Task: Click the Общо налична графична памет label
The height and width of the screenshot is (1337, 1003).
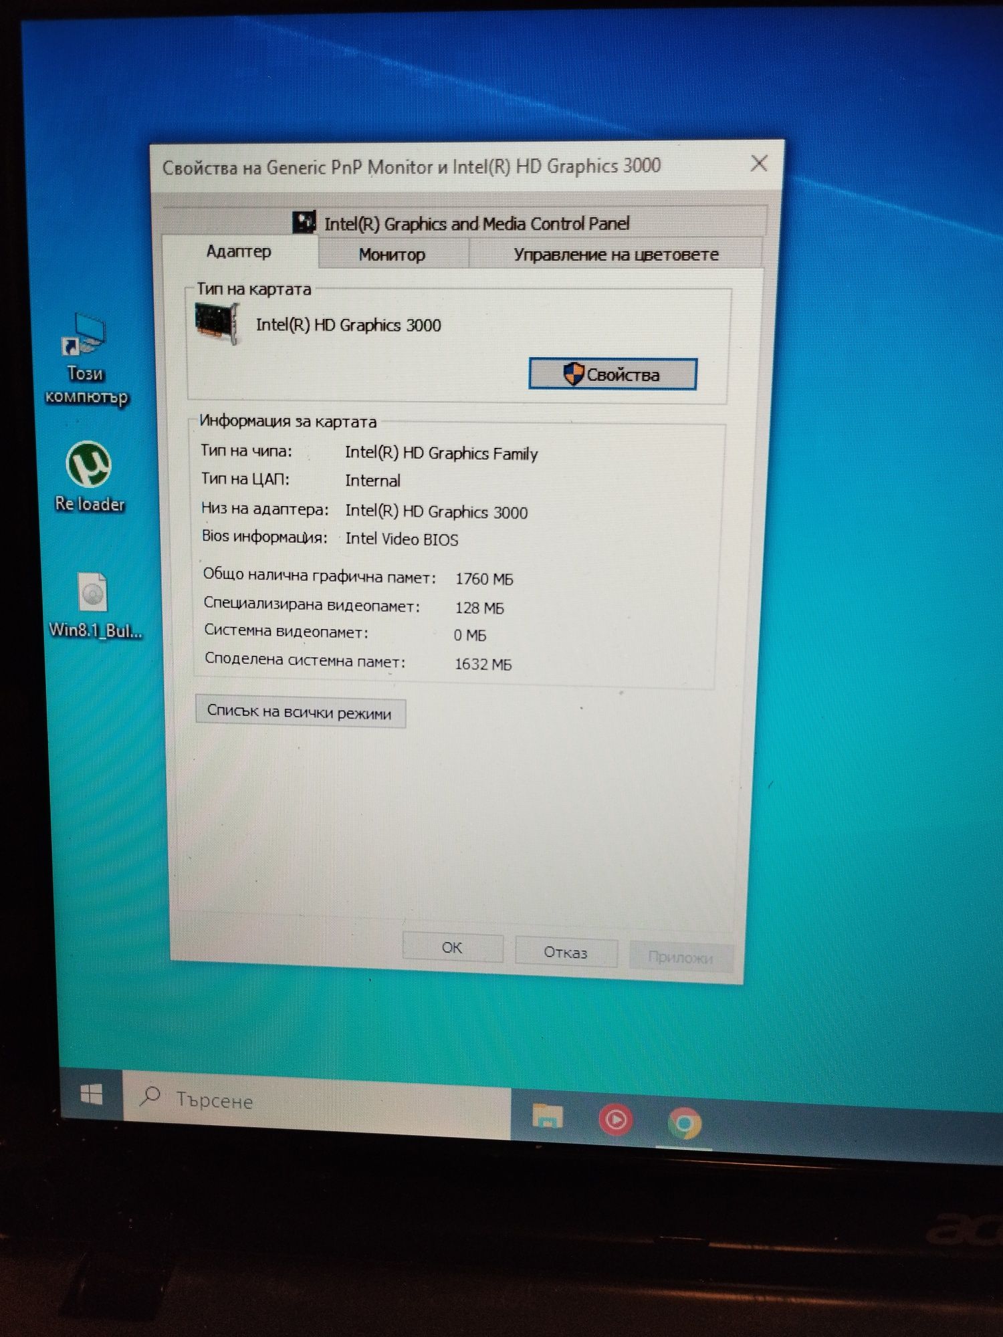Action: coord(320,576)
